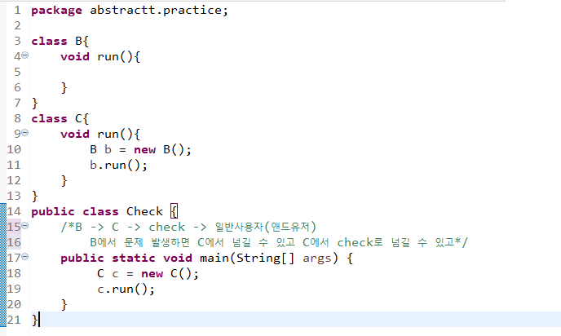
Task: Click the highlighted opening brace after Check
Action: (x=174, y=211)
